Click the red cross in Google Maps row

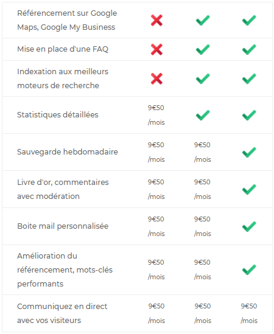pos(156,20)
